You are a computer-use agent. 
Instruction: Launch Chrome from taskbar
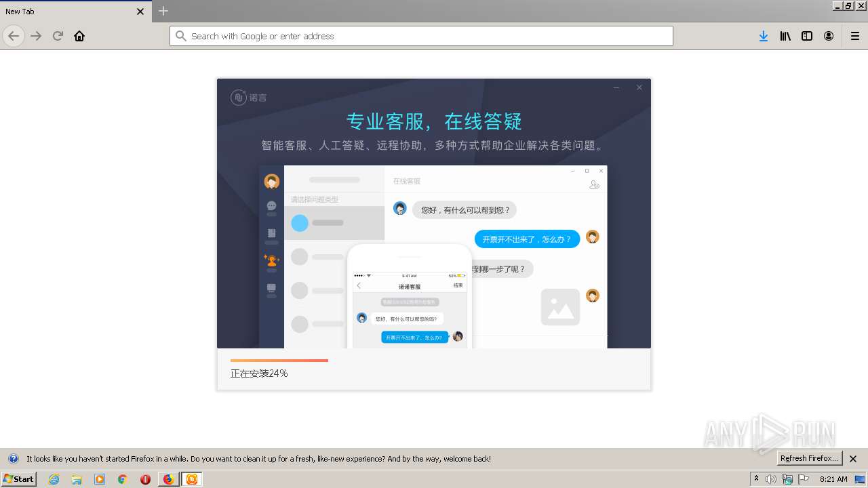pos(123,479)
